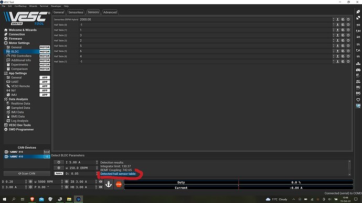Open File Explorer from taskbar
Image resolution: width=362 pixels, height=203 pixels.
tap(69, 199)
